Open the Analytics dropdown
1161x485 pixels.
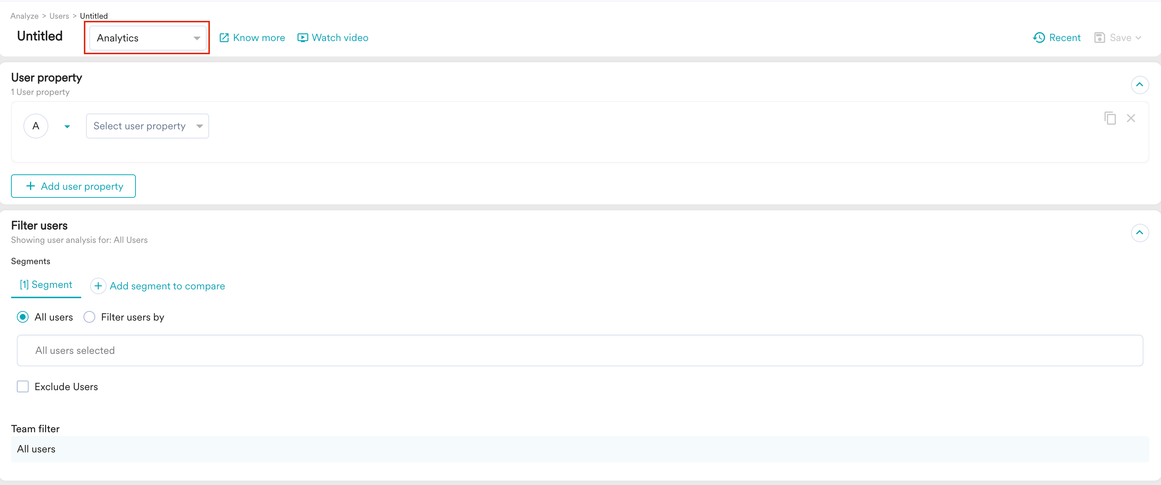tap(148, 38)
